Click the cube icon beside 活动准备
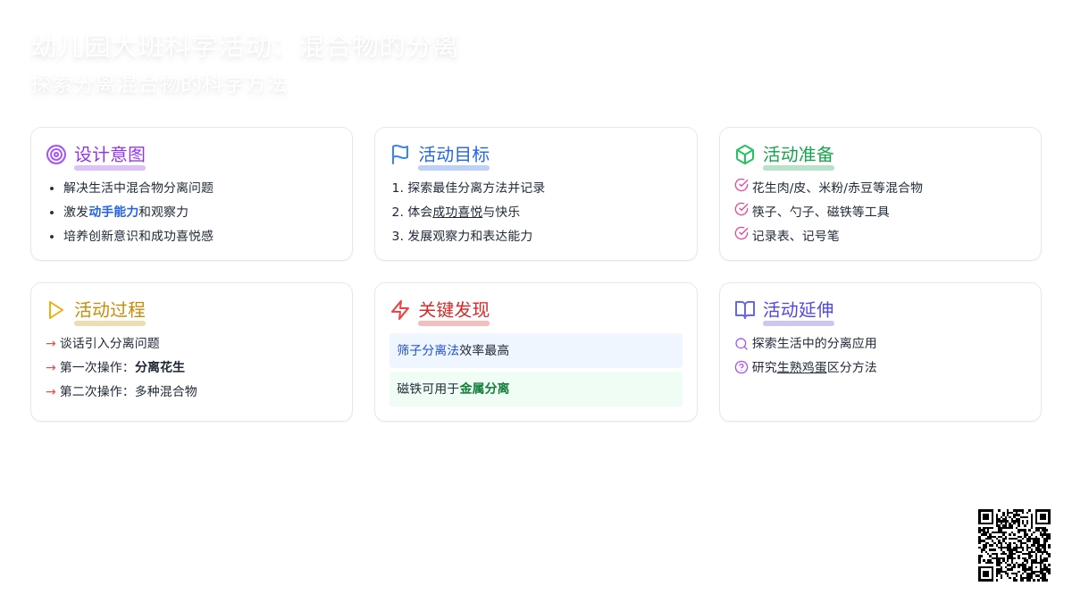This screenshot has height=603, width=1072. tap(745, 155)
